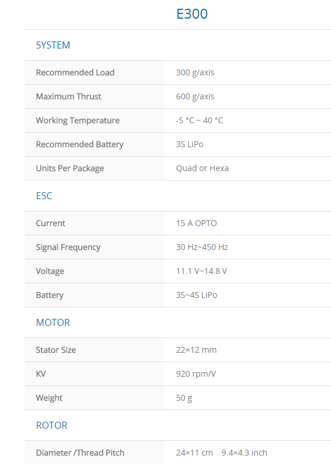This screenshot has height=469, width=331.
Task: Select the 920 rpm/V KV value
Action: (x=196, y=374)
